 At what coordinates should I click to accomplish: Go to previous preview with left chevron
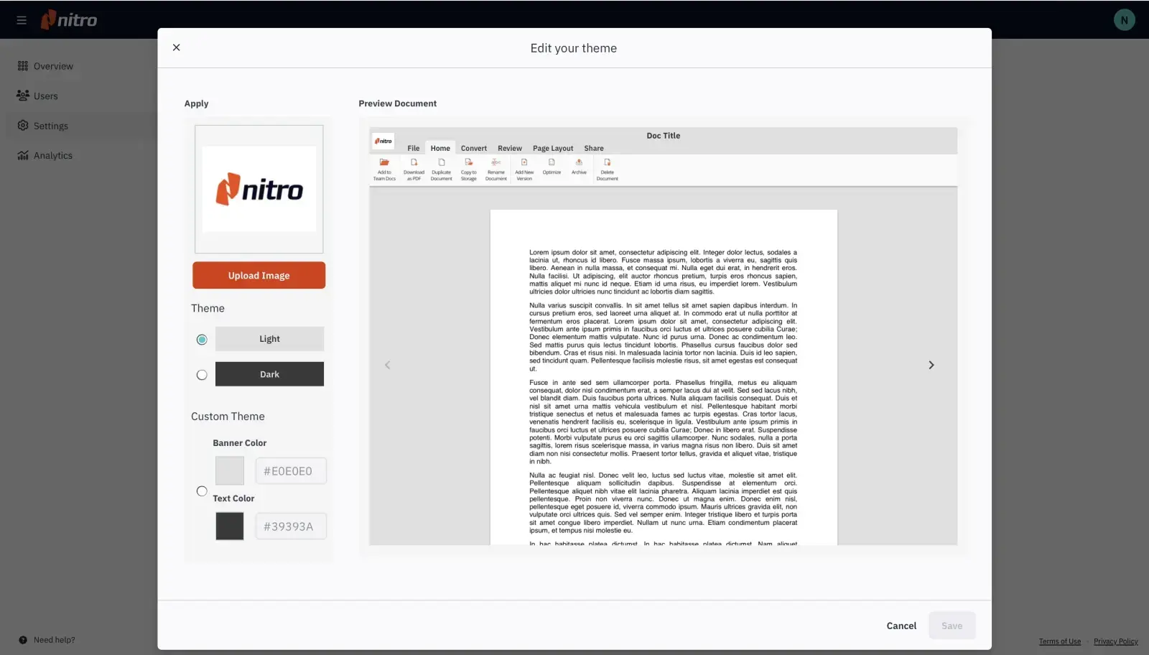pos(388,365)
